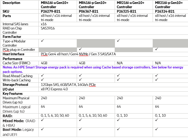Viewport: 188px width, 138px height.
Task: Click the 'Storage Protocol' row label
Action: click(15, 85)
